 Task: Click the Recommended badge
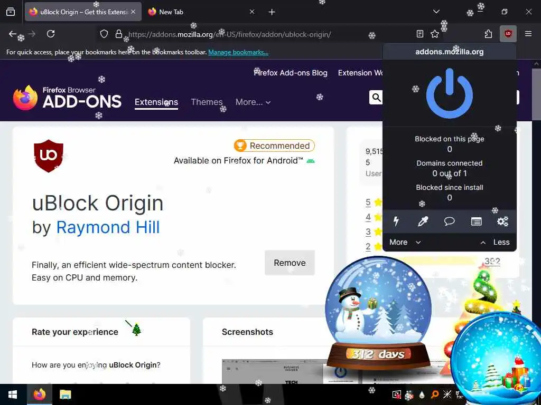[x=274, y=146]
